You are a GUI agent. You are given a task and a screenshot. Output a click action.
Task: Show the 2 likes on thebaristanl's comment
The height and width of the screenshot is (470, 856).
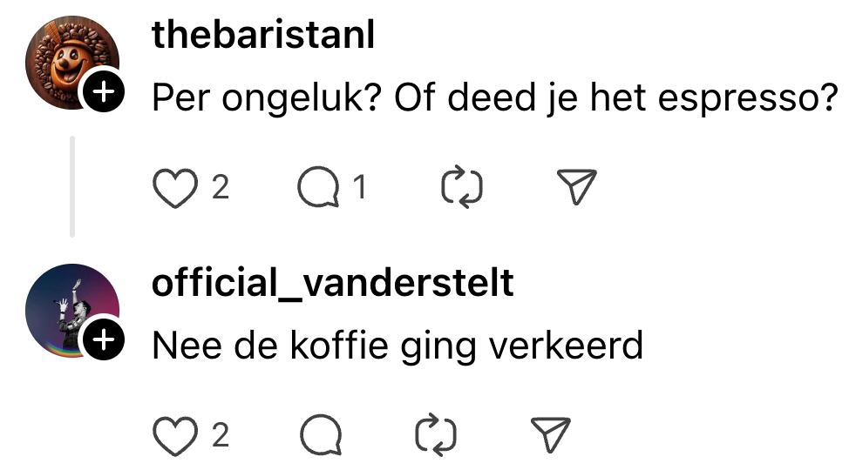pyautogui.click(x=221, y=187)
